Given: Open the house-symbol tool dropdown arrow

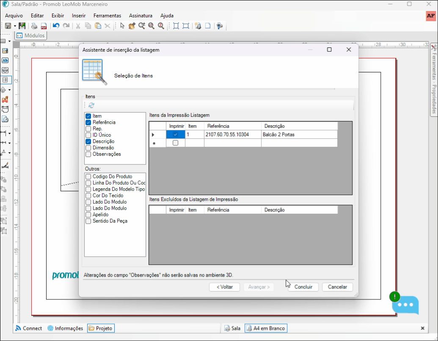Looking at the screenshot, I should 9,90.
